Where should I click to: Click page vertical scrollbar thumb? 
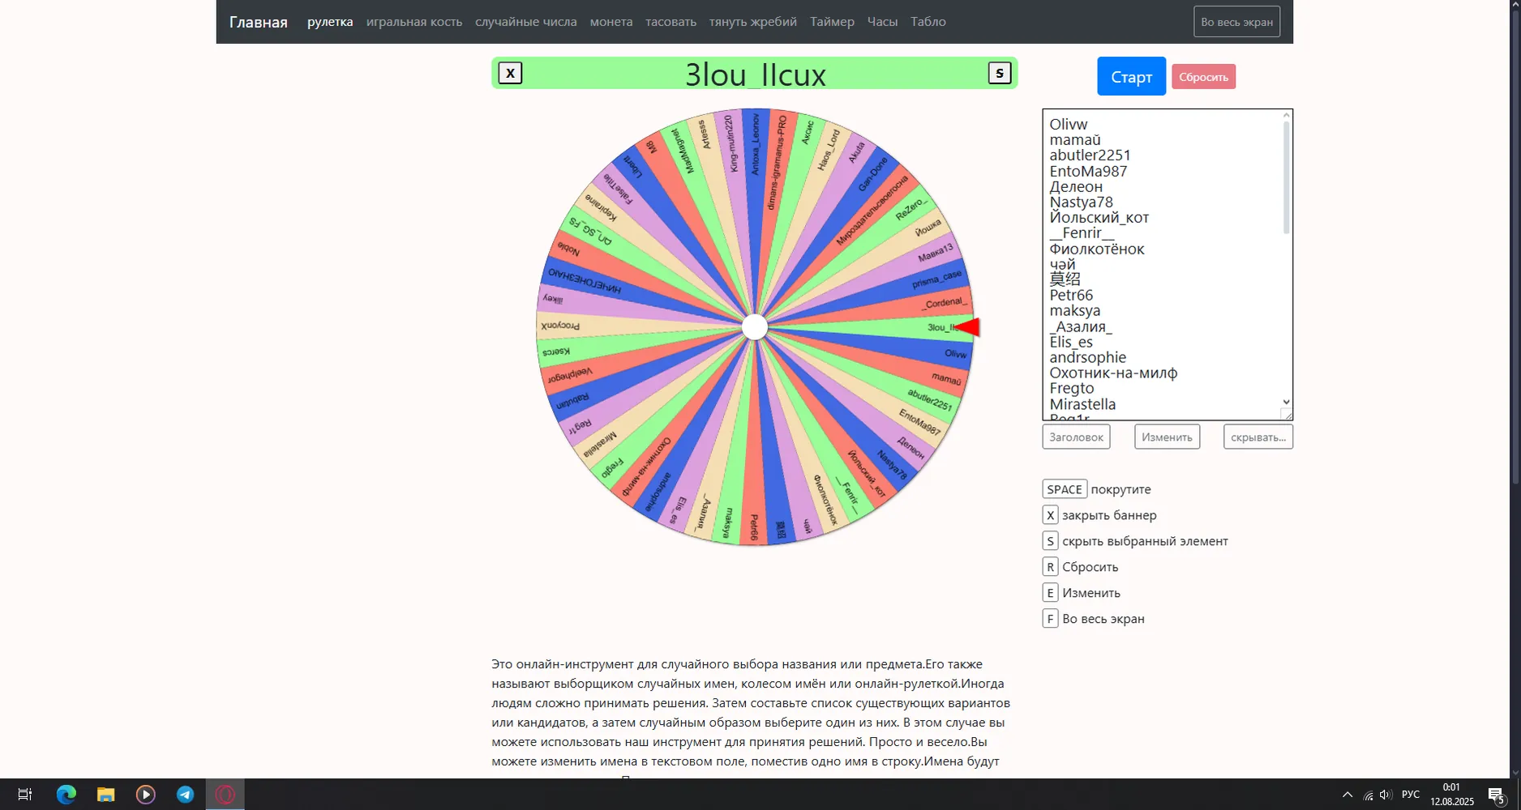[1515, 247]
